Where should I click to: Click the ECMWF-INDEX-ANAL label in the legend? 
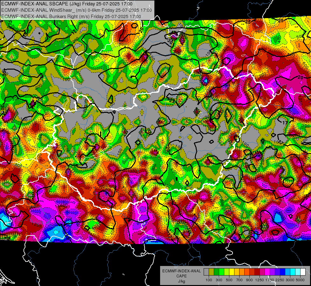coord(181,271)
